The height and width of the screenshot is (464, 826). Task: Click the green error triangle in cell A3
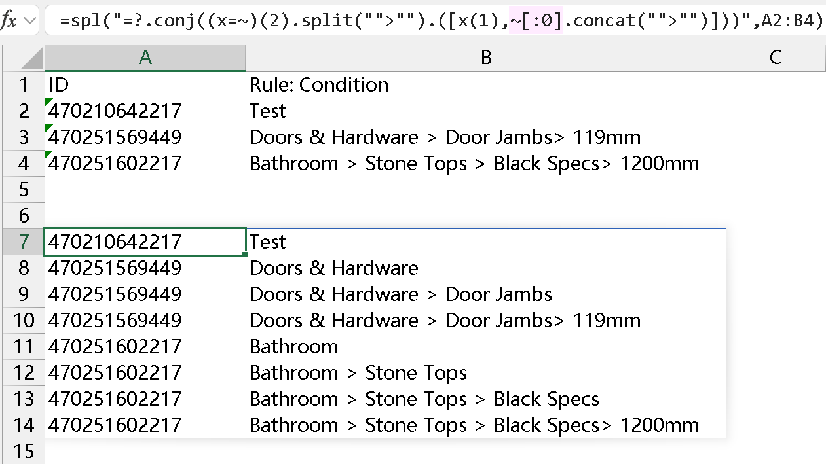tap(48, 128)
